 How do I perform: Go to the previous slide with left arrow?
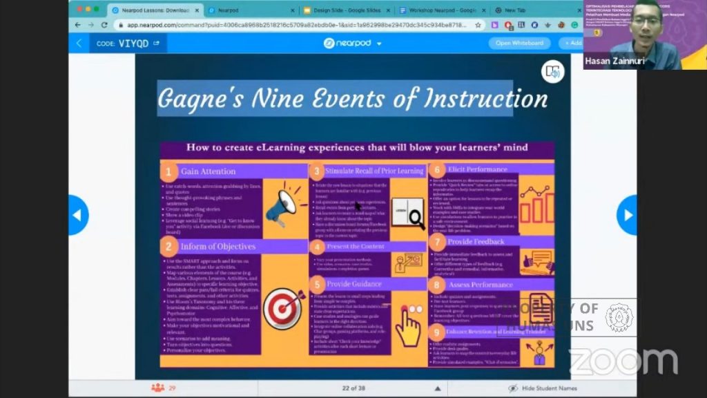pyautogui.click(x=78, y=216)
